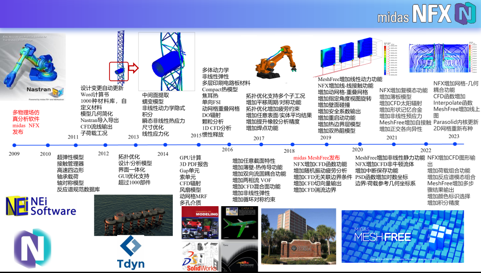Click the 2015 timeline dot
This screenshot has width=481, height=273.
point(199,145)
